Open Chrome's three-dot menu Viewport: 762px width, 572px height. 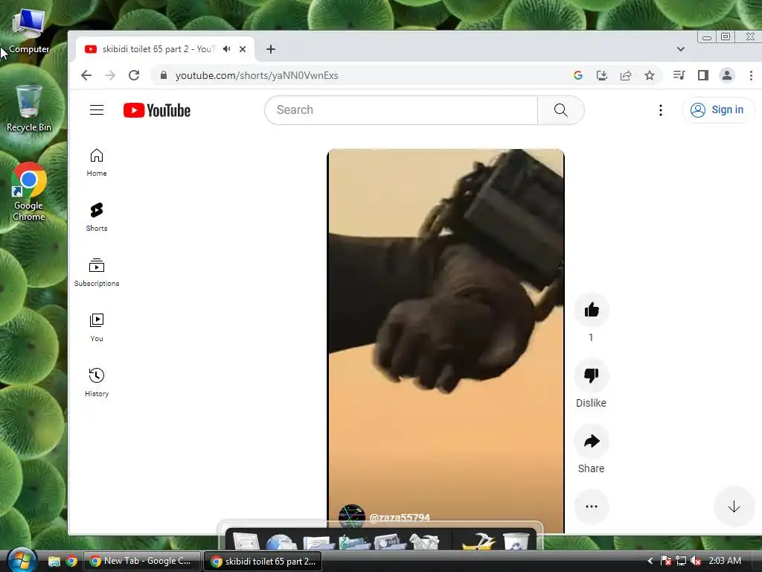751,75
